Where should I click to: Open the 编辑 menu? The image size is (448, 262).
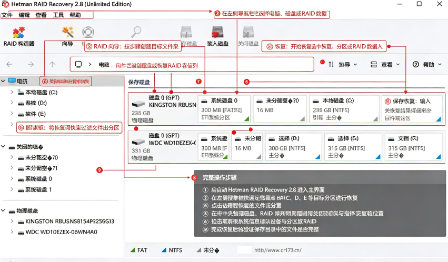24,15
